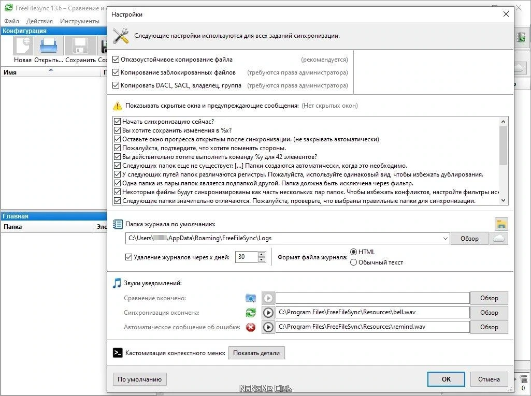The image size is (531, 396).
Task: Restore defaults with По умолчанию
Action: [139, 379]
